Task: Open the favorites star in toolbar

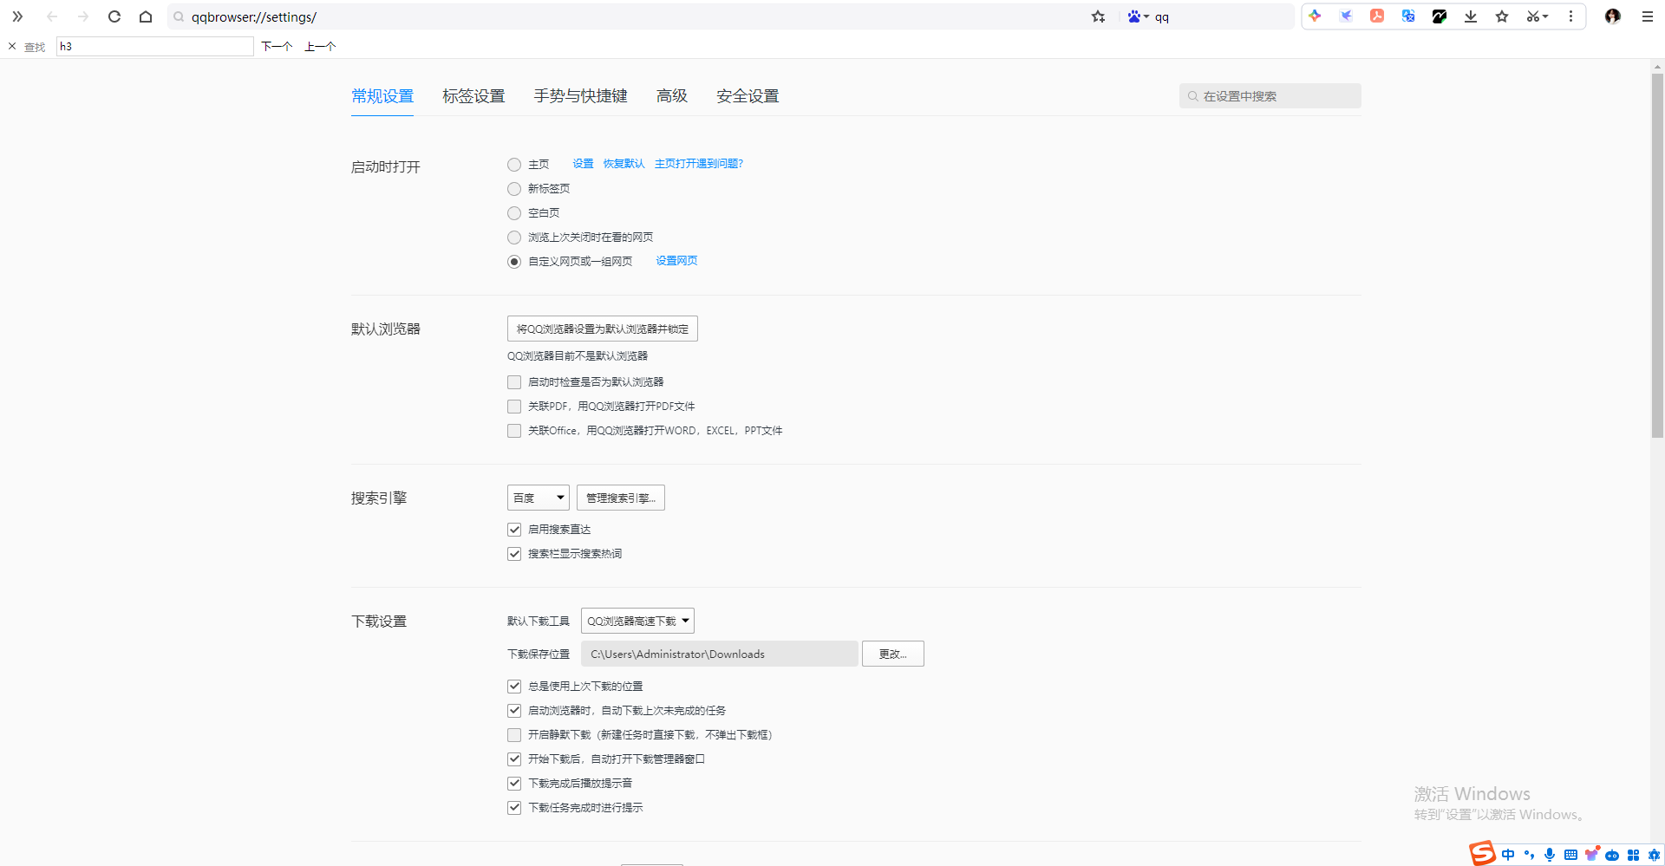Action: point(1502,16)
